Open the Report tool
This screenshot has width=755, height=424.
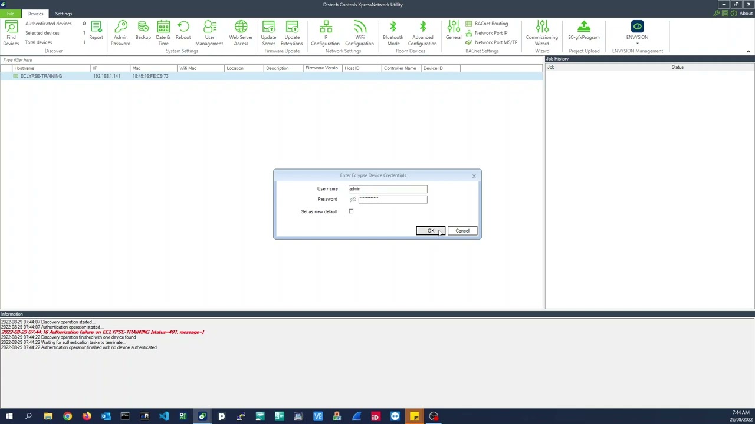click(96, 31)
